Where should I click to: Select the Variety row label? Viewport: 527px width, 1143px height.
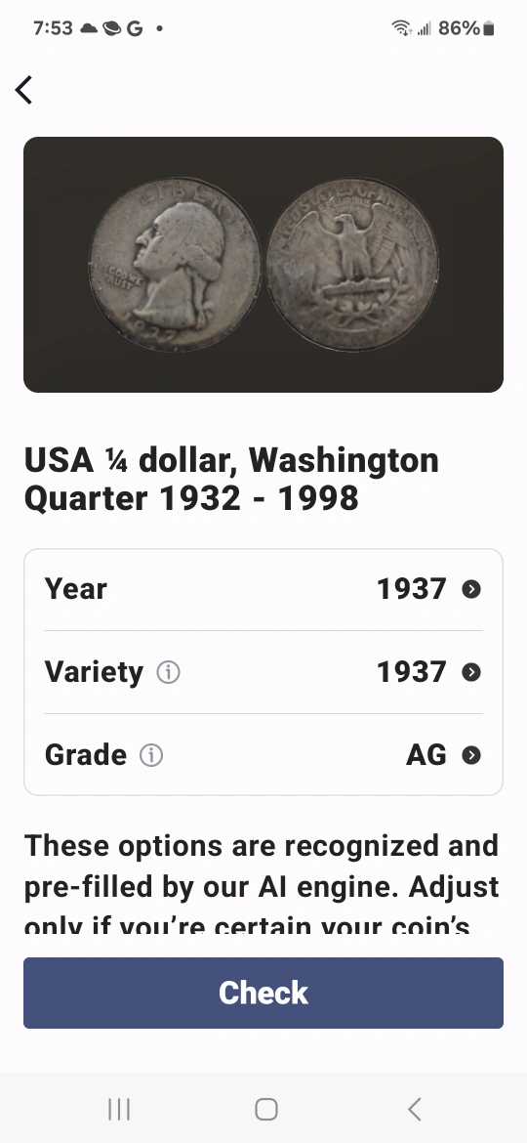[x=94, y=672]
